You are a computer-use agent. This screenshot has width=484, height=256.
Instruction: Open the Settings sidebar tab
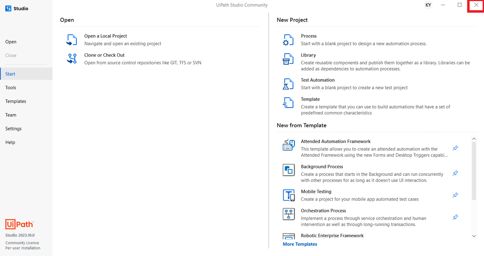tap(26, 129)
